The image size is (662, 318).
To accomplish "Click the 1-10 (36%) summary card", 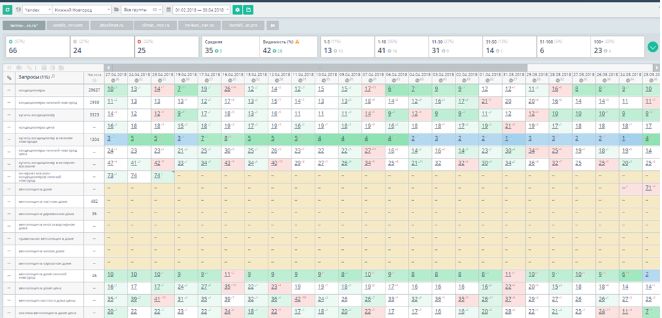I will [x=401, y=46].
